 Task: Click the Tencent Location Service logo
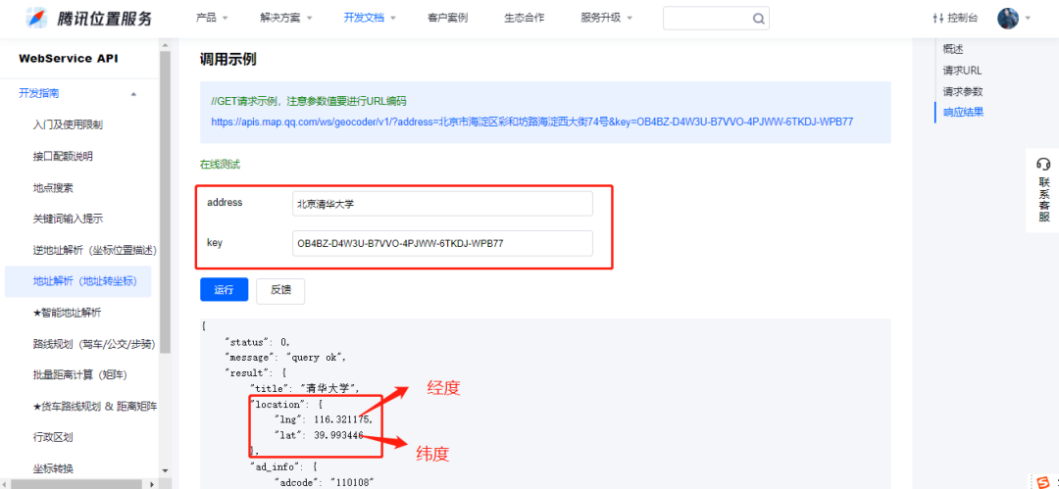coord(90,19)
